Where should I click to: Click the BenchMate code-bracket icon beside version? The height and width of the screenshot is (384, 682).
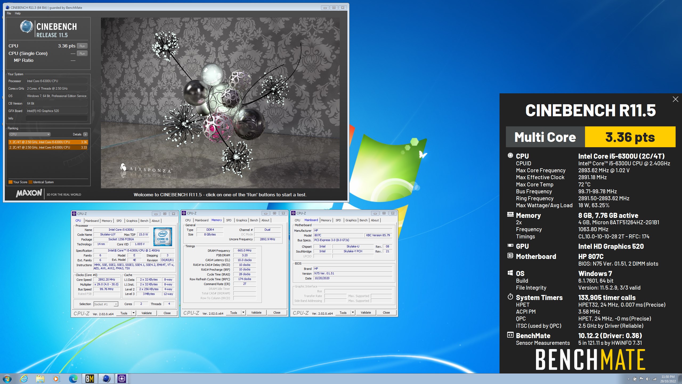[x=510, y=335]
